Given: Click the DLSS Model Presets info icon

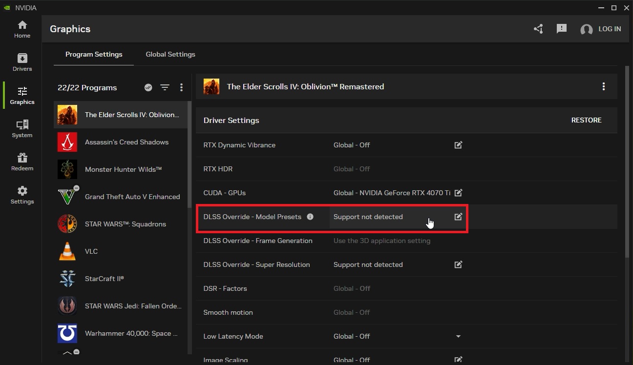Looking at the screenshot, I should pos(310,217).
